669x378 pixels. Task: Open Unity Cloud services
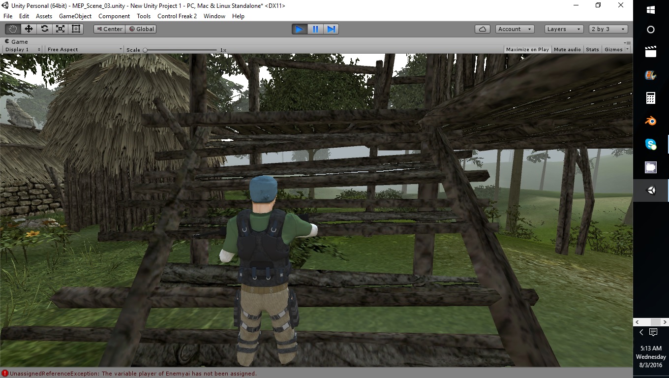tap(482, 29)
